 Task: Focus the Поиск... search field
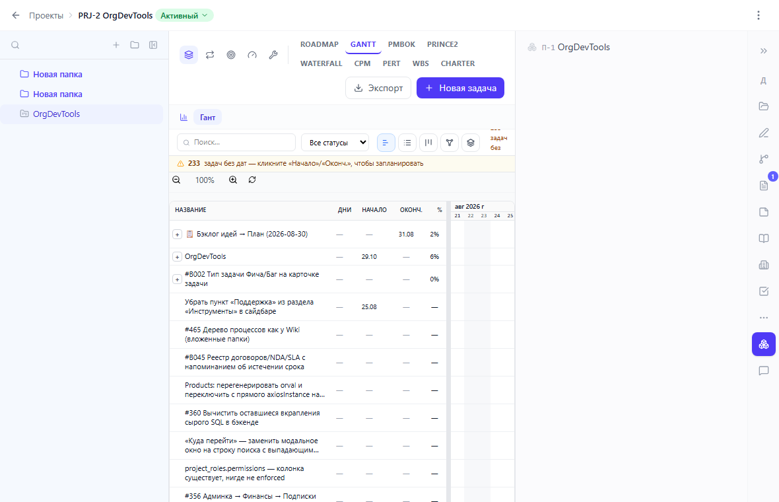[236, 142]
